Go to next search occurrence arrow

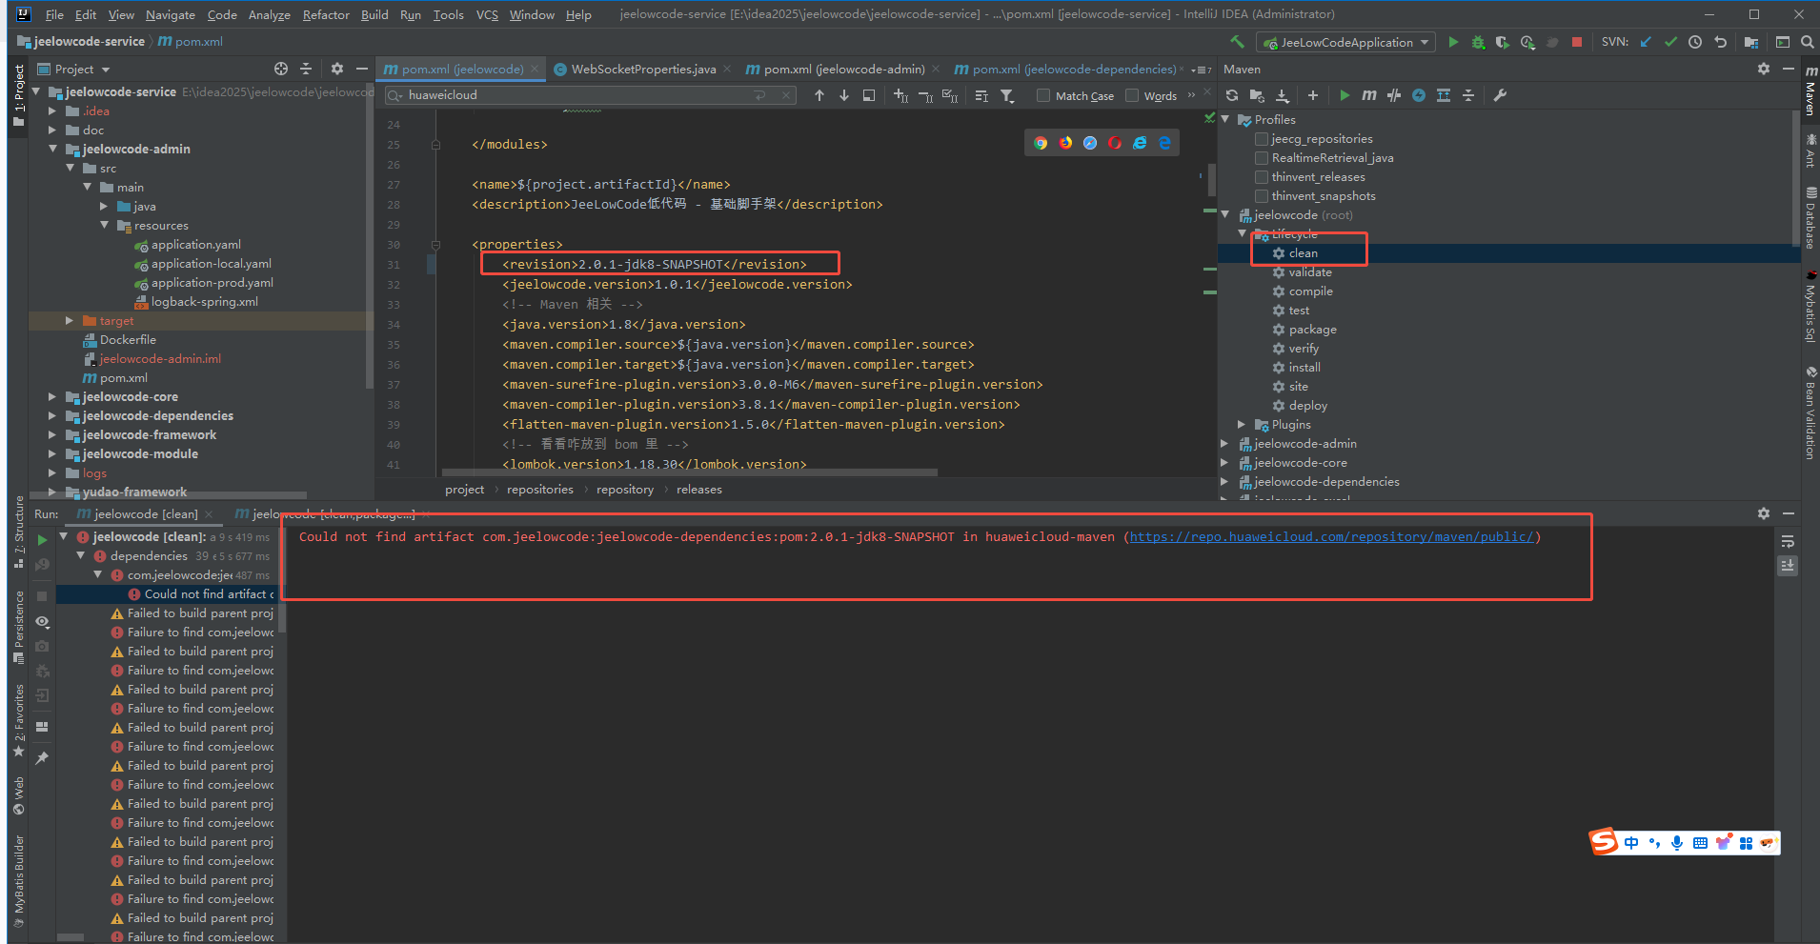[x=844, y=95]
